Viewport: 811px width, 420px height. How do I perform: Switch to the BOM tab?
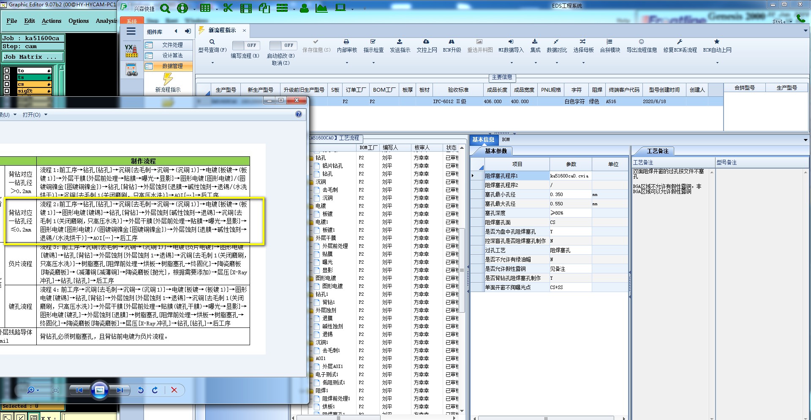point(506,139)
